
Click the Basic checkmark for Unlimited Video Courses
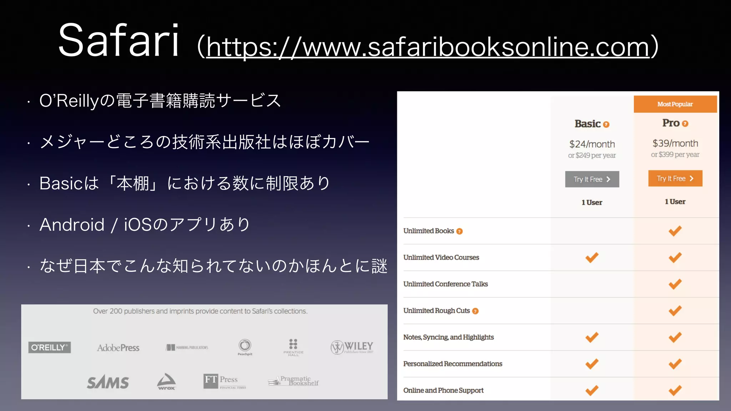click(x=592, y=258)
